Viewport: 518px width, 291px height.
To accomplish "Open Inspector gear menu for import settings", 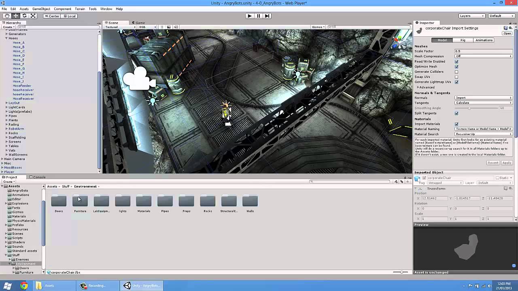I will point(511,28).
